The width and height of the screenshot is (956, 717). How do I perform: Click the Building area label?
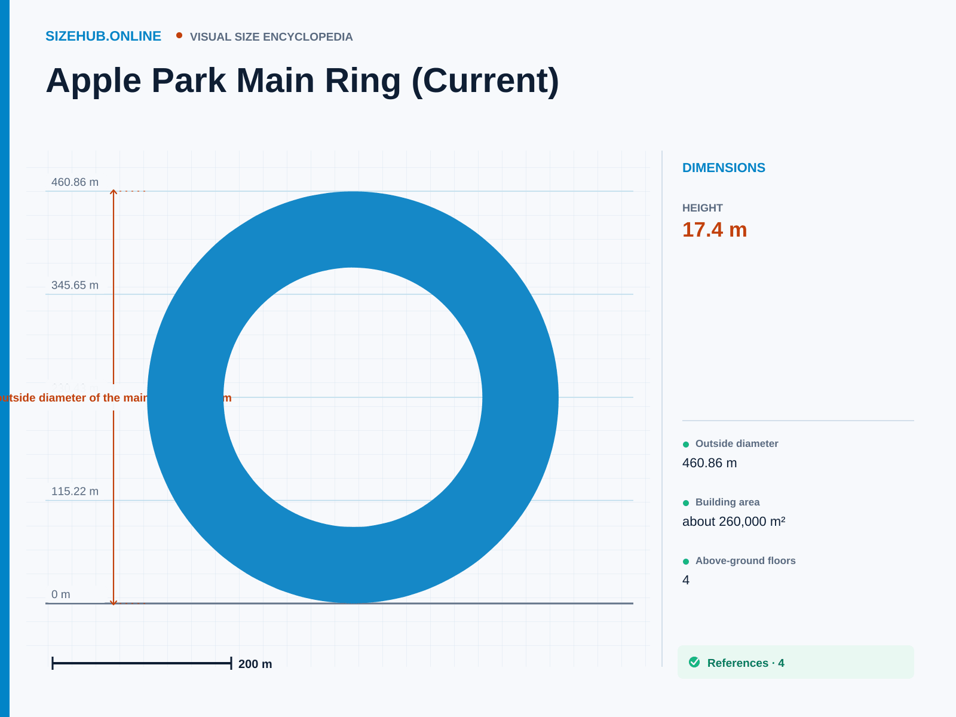(x=727, y=502)
